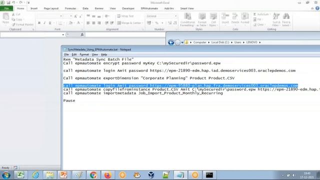Open Notepad File menu
The image size is (320, 180).
66,54
